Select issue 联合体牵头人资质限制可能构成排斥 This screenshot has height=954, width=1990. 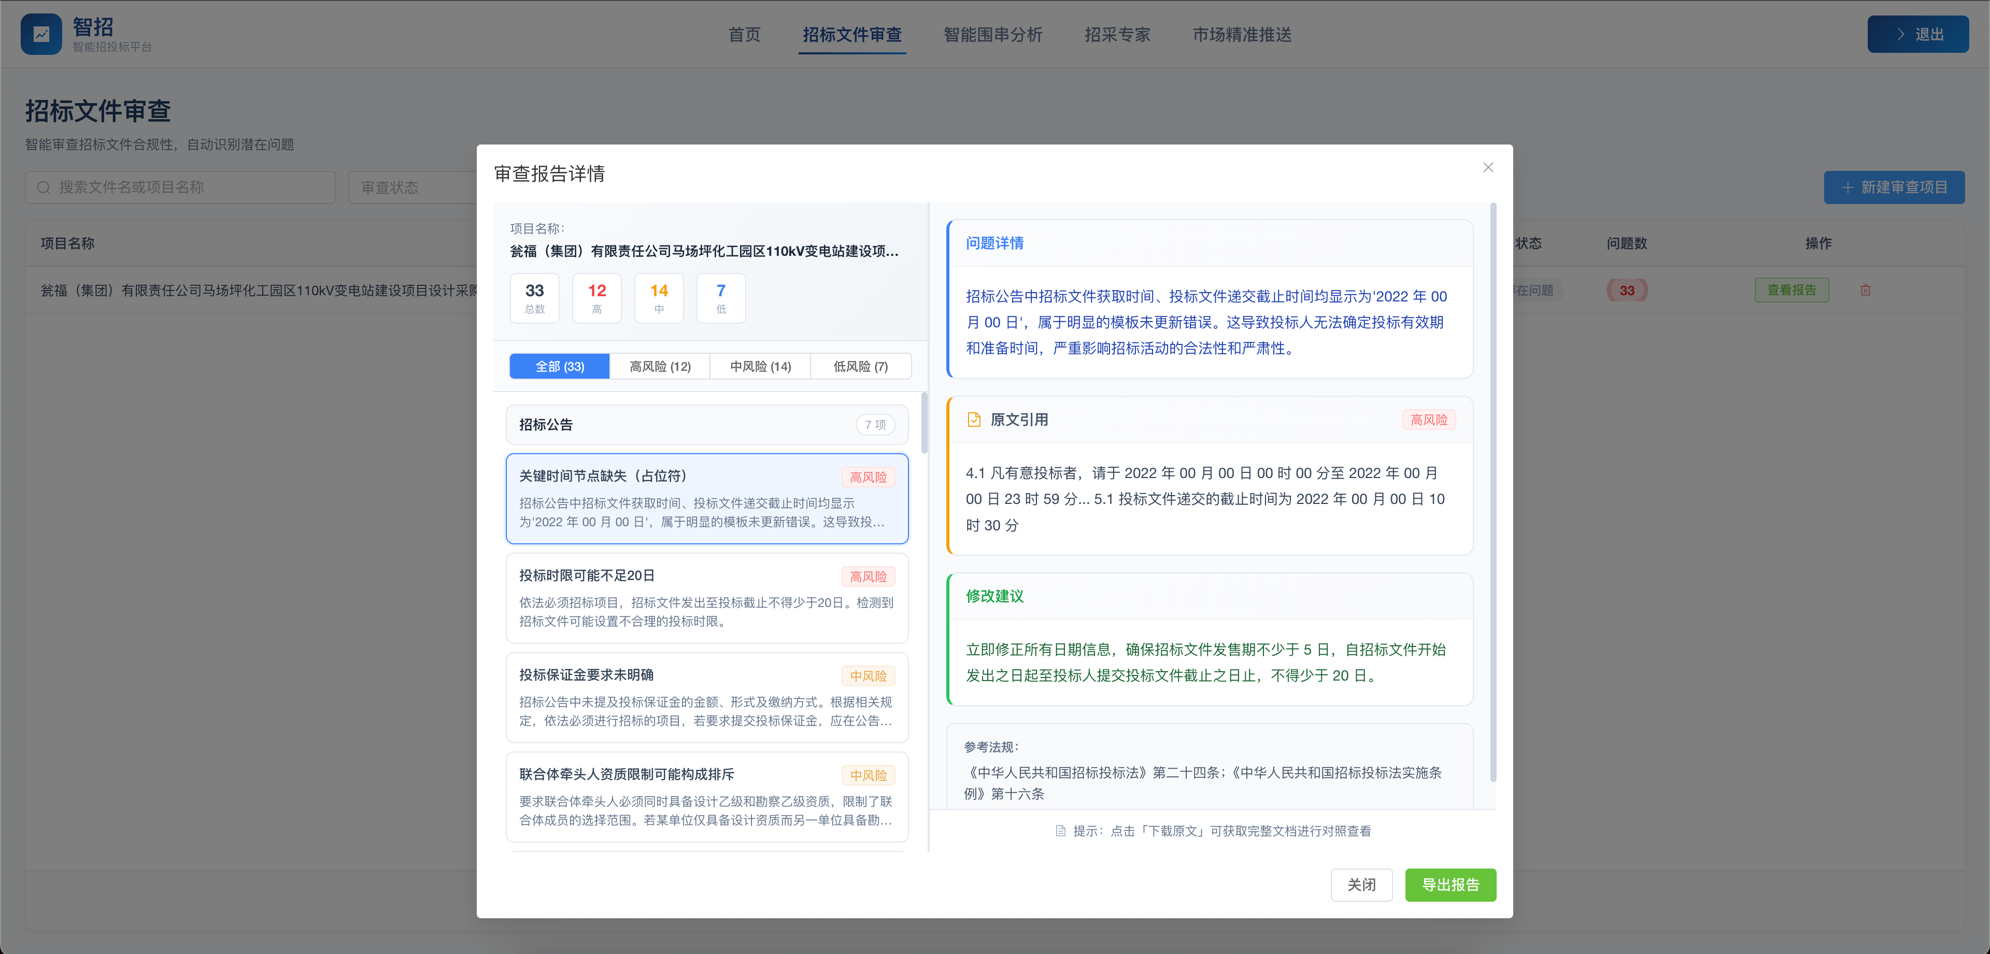(x=707, y=797)
